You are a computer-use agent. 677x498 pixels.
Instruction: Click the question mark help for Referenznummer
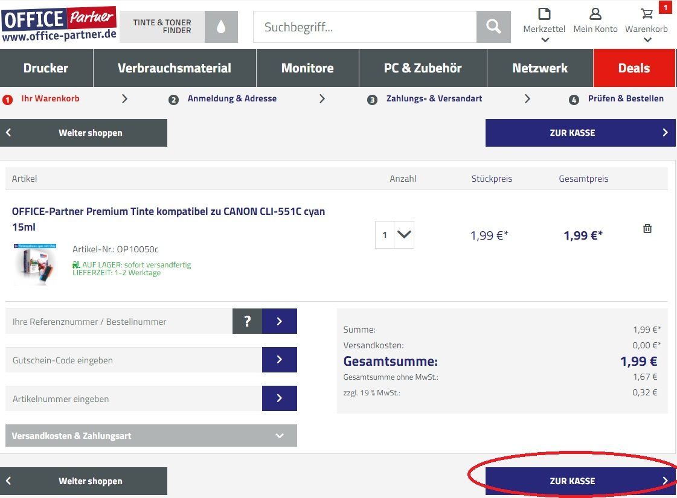pos(248,321)
